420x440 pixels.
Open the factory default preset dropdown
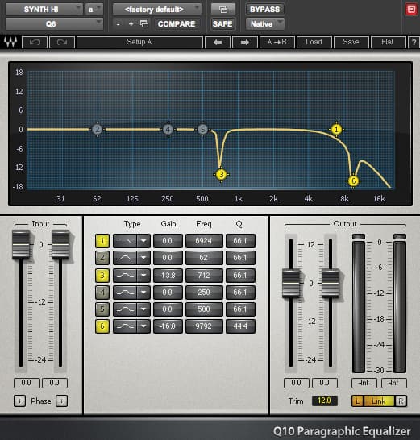click(x=157, y=10)
